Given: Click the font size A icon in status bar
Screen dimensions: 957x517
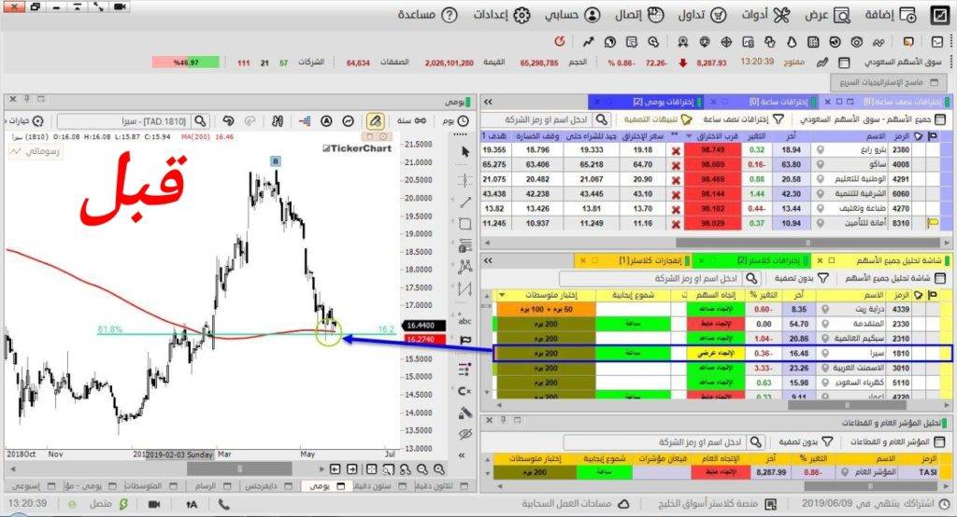Looking at the screenshot, I should 191,504.
